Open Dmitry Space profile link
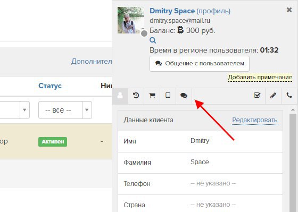The height and width of the screenshot is (212, 298). [x=172, y=11]
